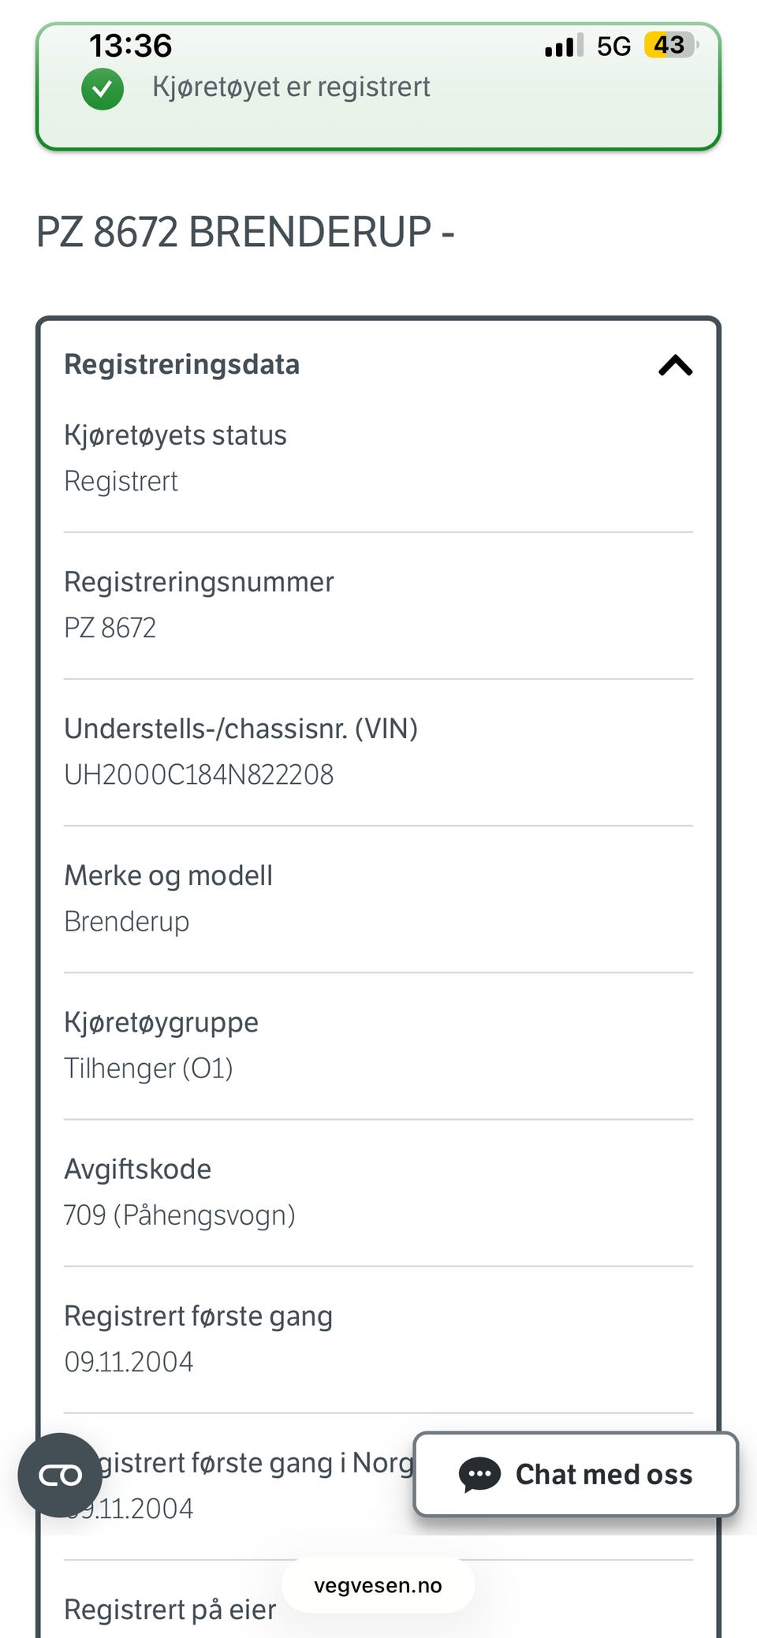Viewport: 757px width, 1638px height.
Task: Tap the cellular signal bars icon
Action: (x=564, y=46)
